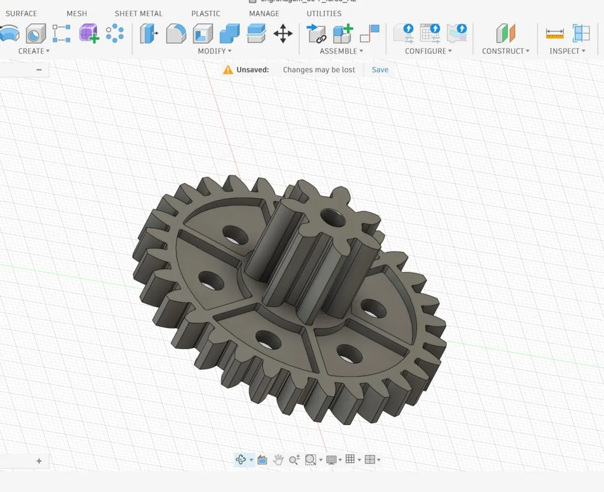The image size is (604, 492).
Task: Select the Move/Copy four-arrow icon
Action: [x=283, y=34]
